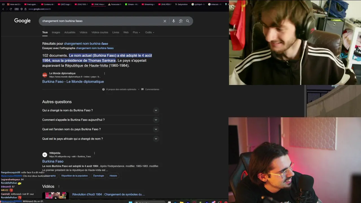This screenshot has height=203, width=361.
Task: Open the options dots beside the Wikipédia result
Action: pos(94,153)
